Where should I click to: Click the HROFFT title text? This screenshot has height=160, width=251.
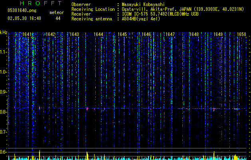pos(41,3)
